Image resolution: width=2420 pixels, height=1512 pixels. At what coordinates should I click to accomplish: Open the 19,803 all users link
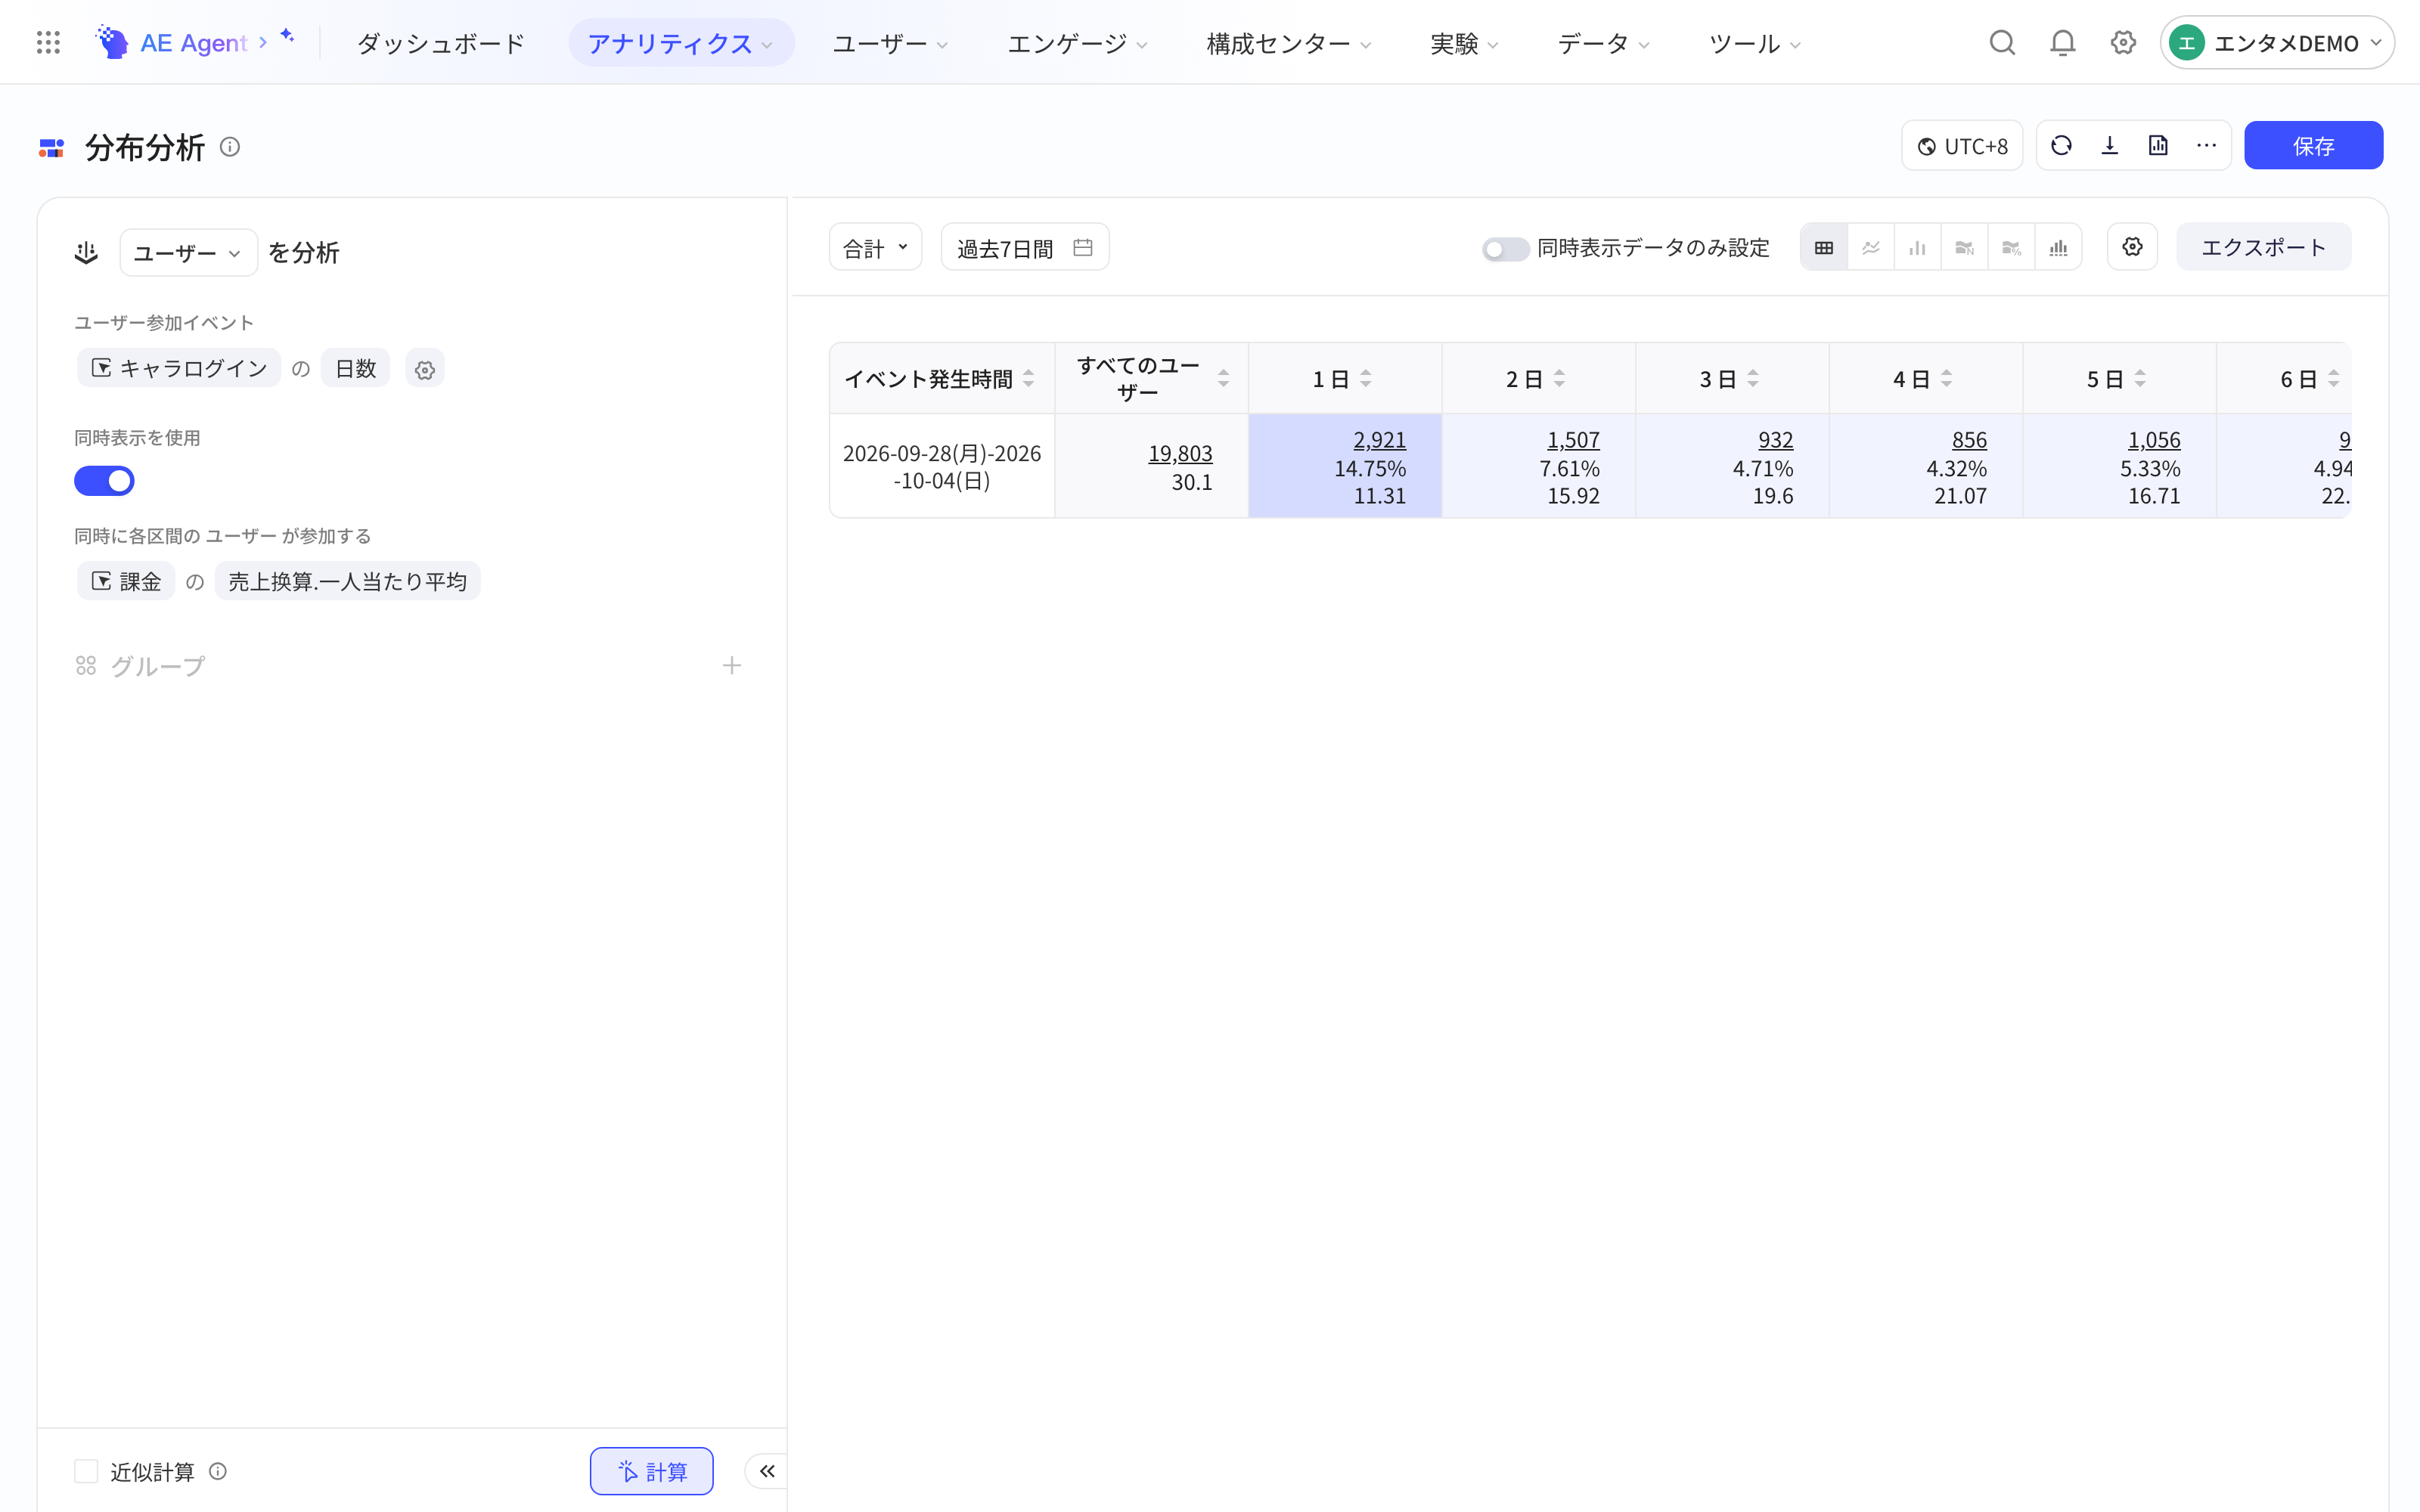pos(1180,454)
